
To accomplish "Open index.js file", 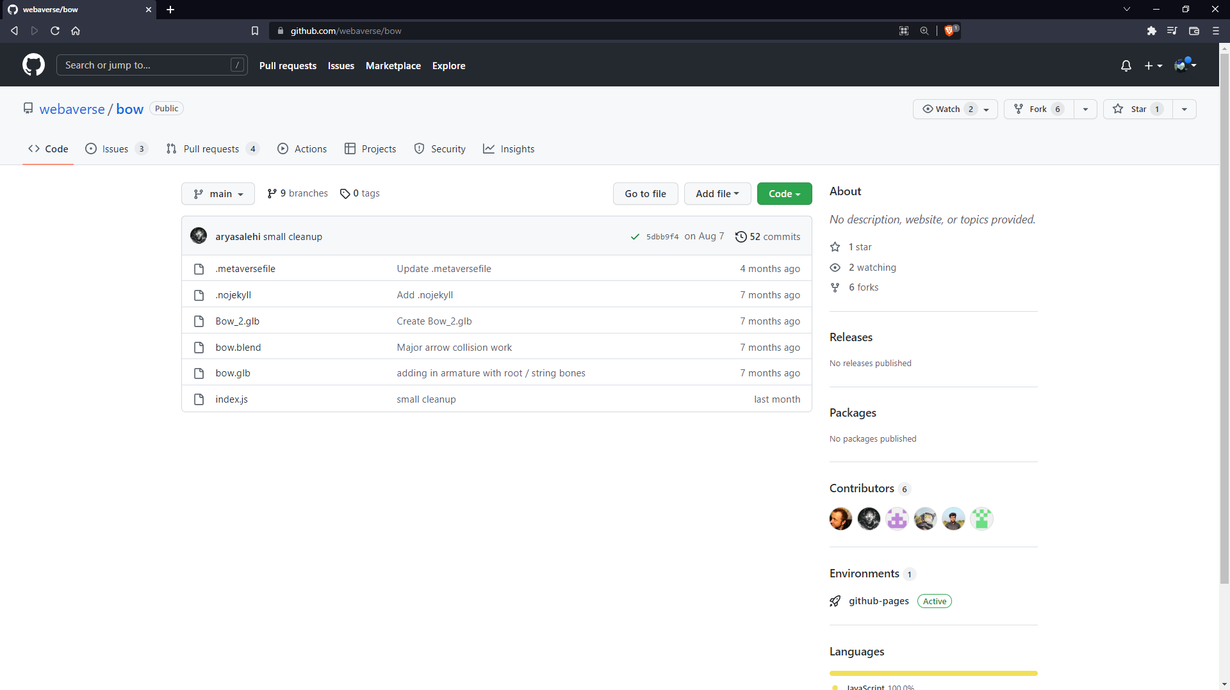I will [x=231, y=399].
